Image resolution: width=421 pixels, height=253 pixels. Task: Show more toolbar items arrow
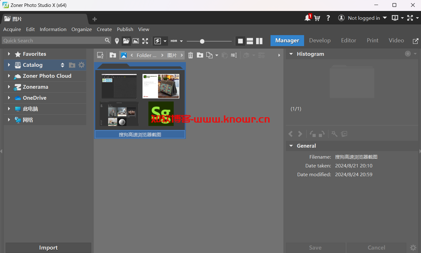pos(279,55)
